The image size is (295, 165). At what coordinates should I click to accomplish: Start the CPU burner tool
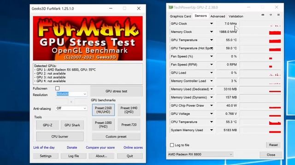(60, 137)
